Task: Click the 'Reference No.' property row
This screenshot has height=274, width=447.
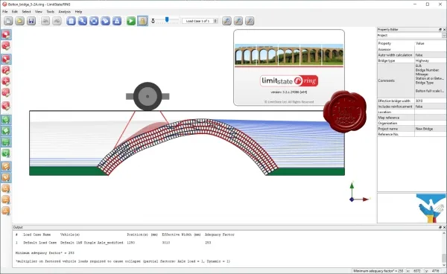Action: coord(412,134)
